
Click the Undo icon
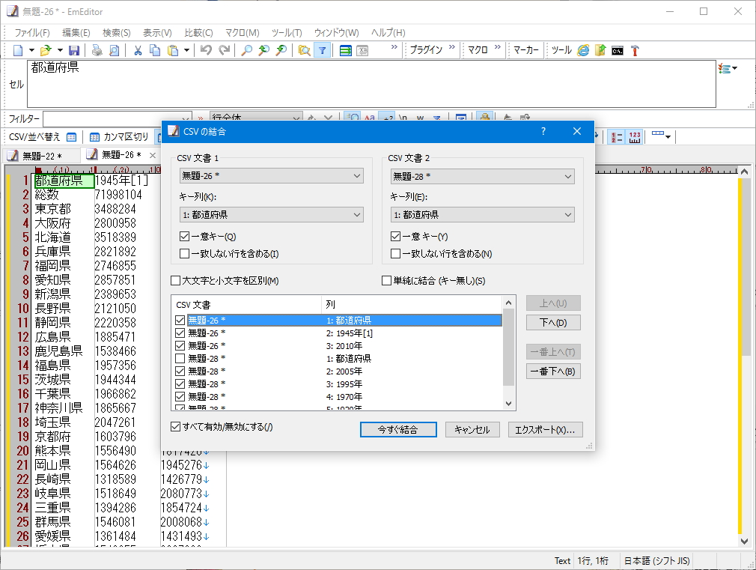point(205,50)
